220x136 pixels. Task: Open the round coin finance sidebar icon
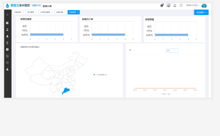coord(7,49)
